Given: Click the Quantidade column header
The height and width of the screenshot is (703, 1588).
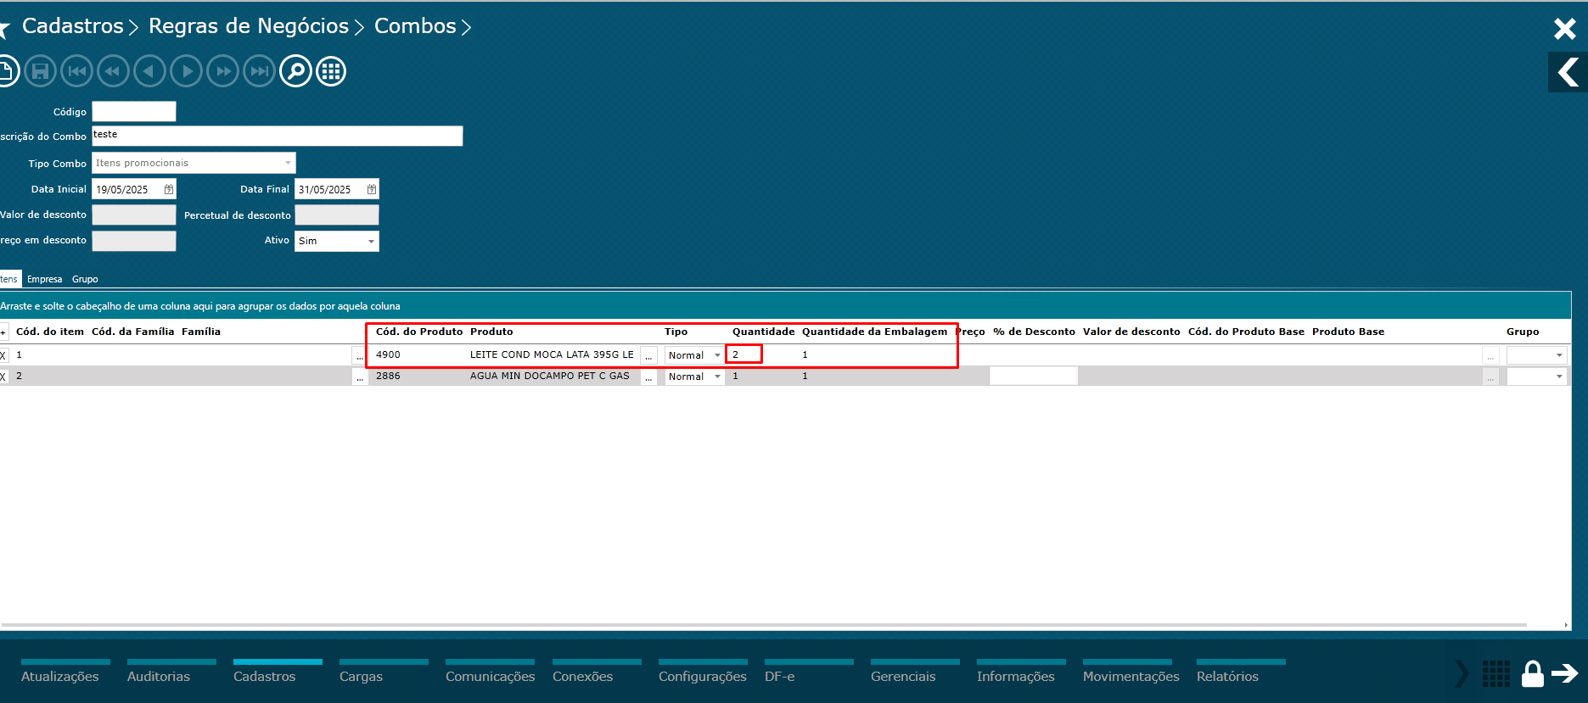Looking at the screenshot, I should pos(764,332).
